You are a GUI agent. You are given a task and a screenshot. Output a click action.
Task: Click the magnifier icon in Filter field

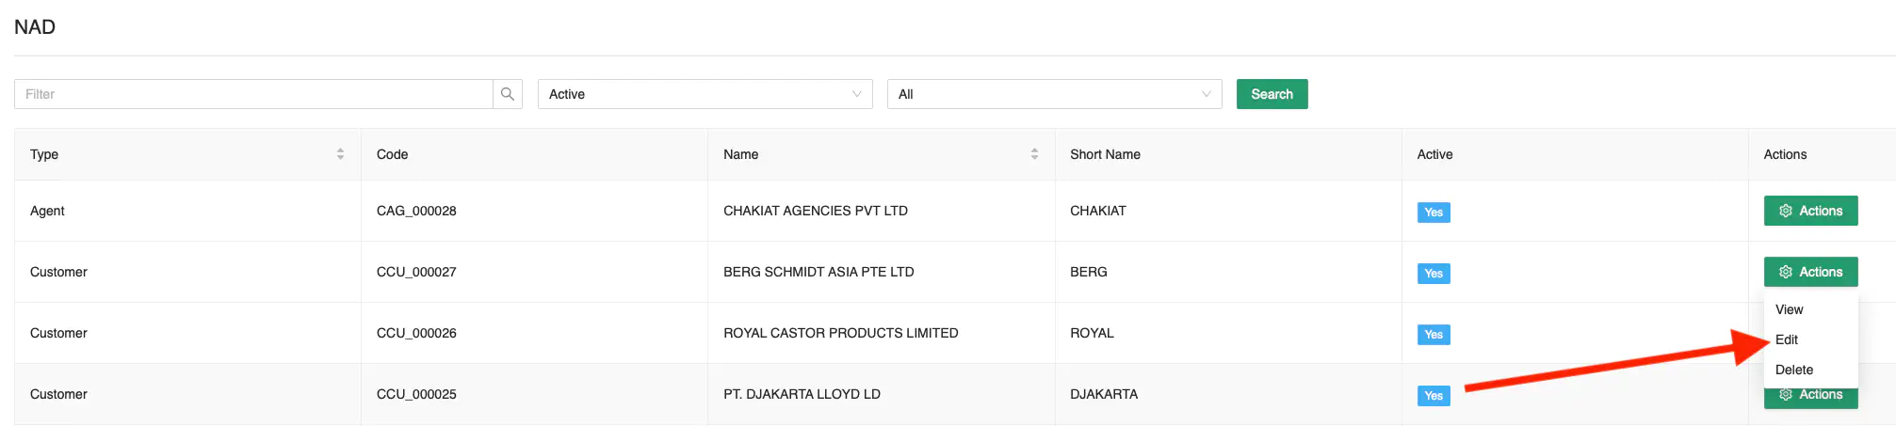click(x=508, y=94)
